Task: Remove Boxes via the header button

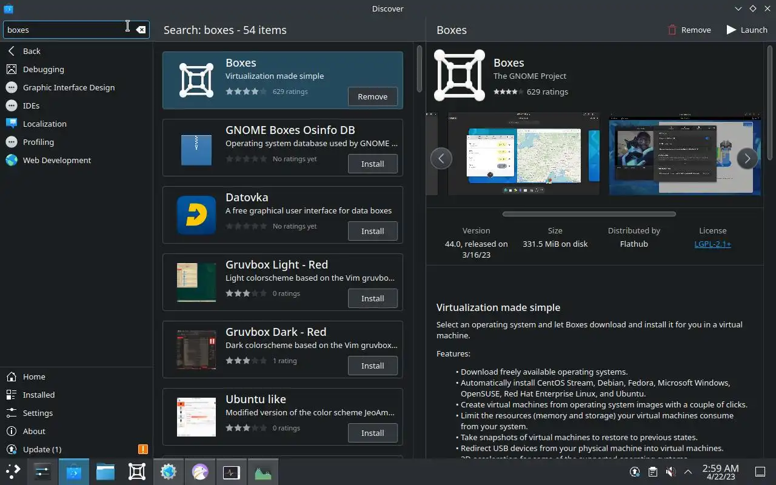Action: (x=689, y=30)
